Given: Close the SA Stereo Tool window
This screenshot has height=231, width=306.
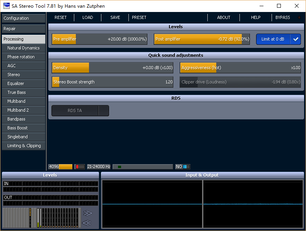Looking at the screenshot, I should coord(297,6).
